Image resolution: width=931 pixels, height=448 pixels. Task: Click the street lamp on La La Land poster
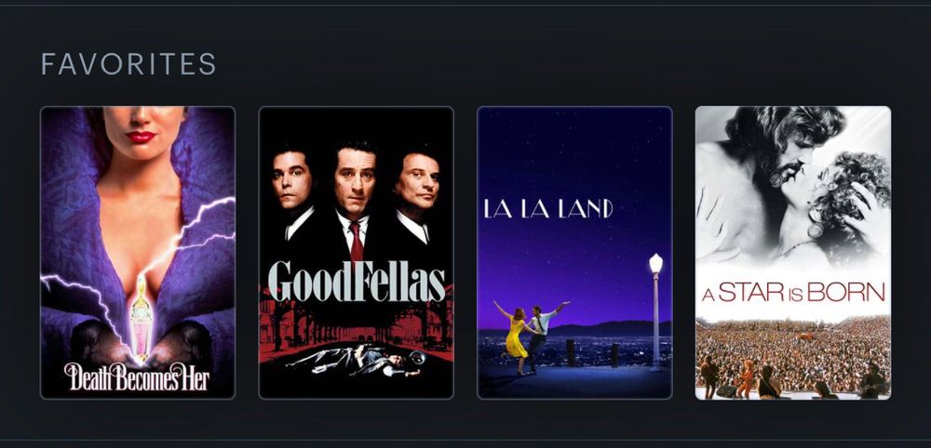tap(655, 311)
